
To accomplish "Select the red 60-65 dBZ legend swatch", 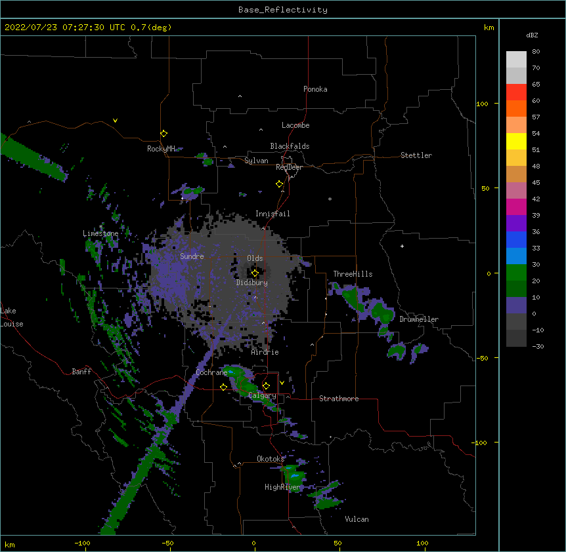I will (x=516, y=92).
